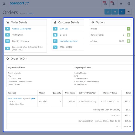Generate invoice with green plus button
The height and width of the screenshot is (135, 135).
tap(129, 29)
